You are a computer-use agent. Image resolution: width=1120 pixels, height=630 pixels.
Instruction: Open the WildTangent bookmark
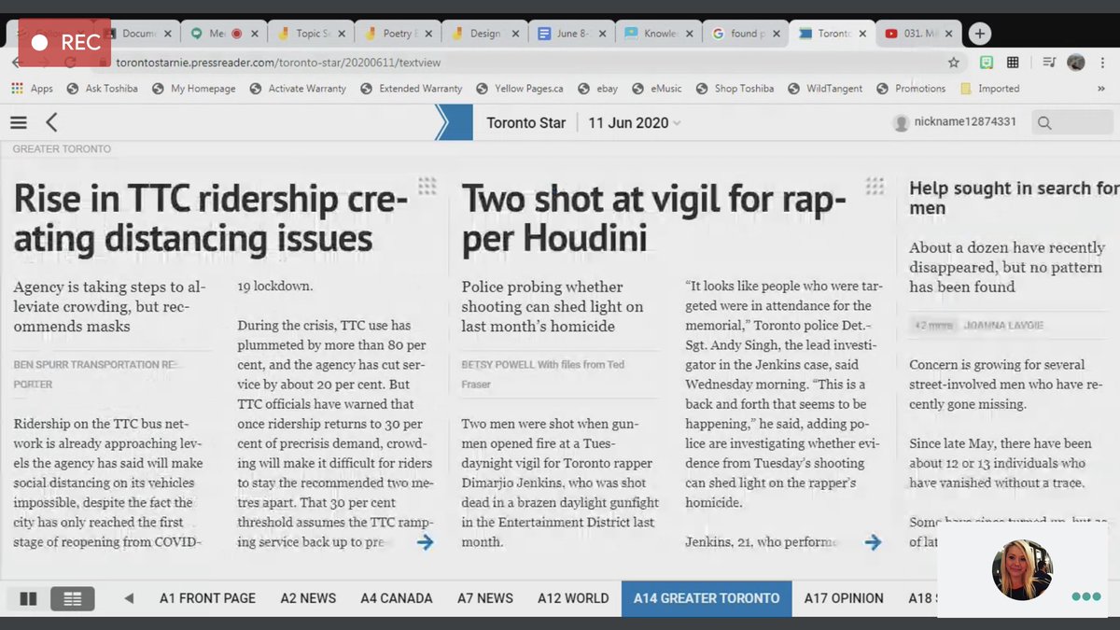click(x=825, y=89)
